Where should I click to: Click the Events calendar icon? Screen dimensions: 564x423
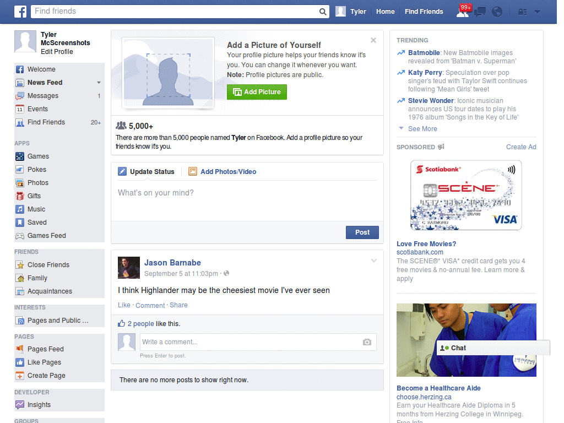click(20, 109)
